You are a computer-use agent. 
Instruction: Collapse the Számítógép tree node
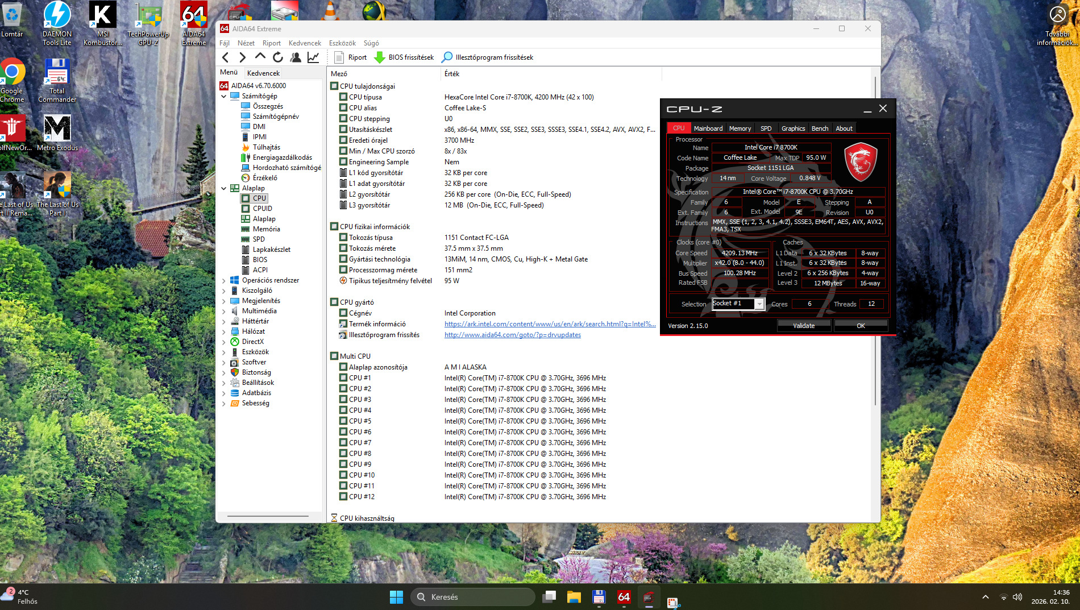[224, 97]
